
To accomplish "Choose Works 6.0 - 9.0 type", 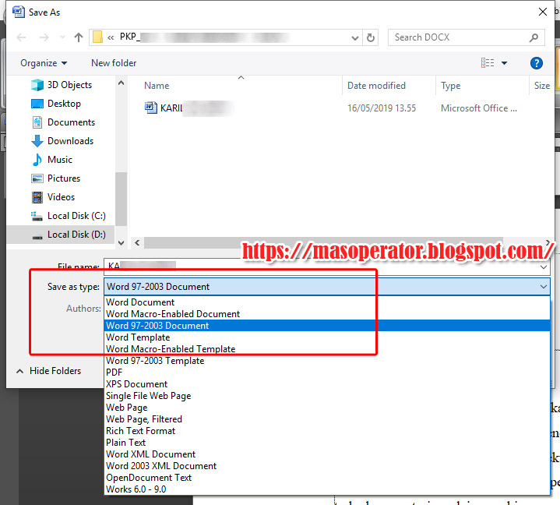I will [x=327, y=489].
